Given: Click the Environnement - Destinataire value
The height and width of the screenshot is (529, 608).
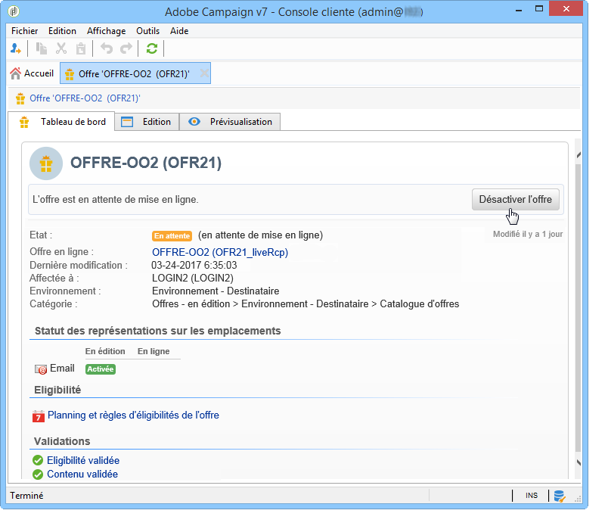Looking at the screenshot, I should pyautogui.click(x=216, y=291).
